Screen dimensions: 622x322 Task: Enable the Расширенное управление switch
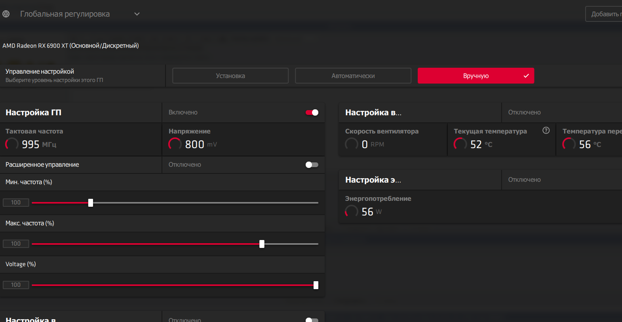coord(312,165)
